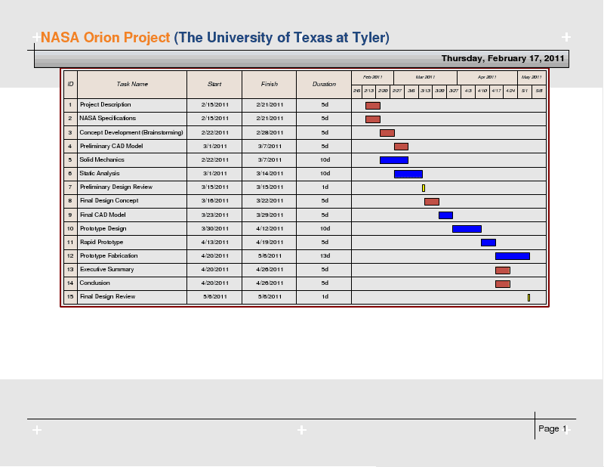Click the Finish column header

269,84
